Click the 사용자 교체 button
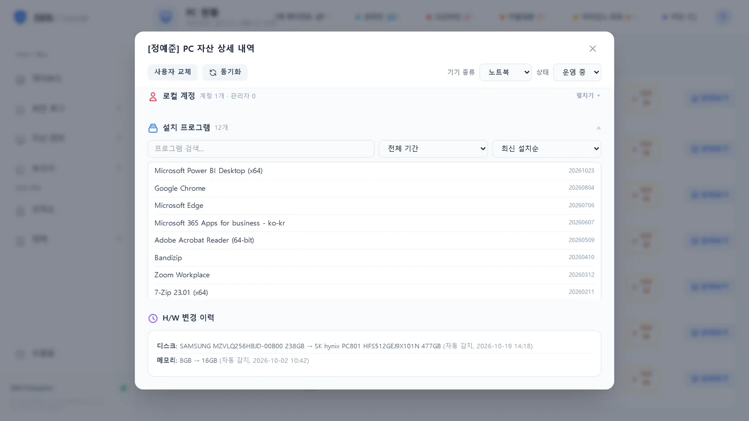This screenshot has width=749, height=421. point(173,72)
